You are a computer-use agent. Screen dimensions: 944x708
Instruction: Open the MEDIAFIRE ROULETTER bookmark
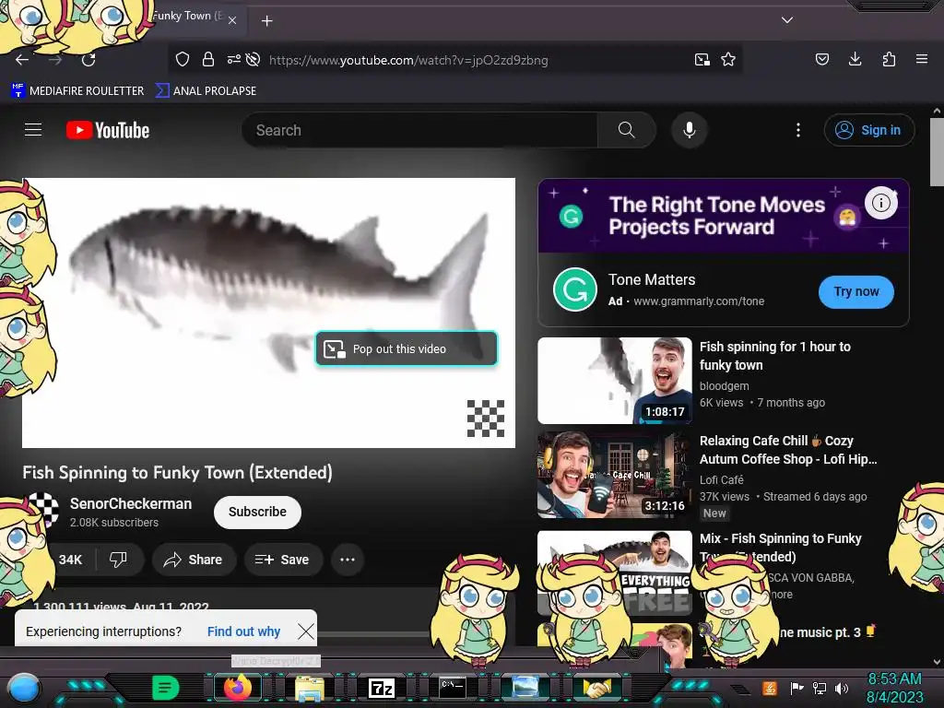[x=77, y=91]
